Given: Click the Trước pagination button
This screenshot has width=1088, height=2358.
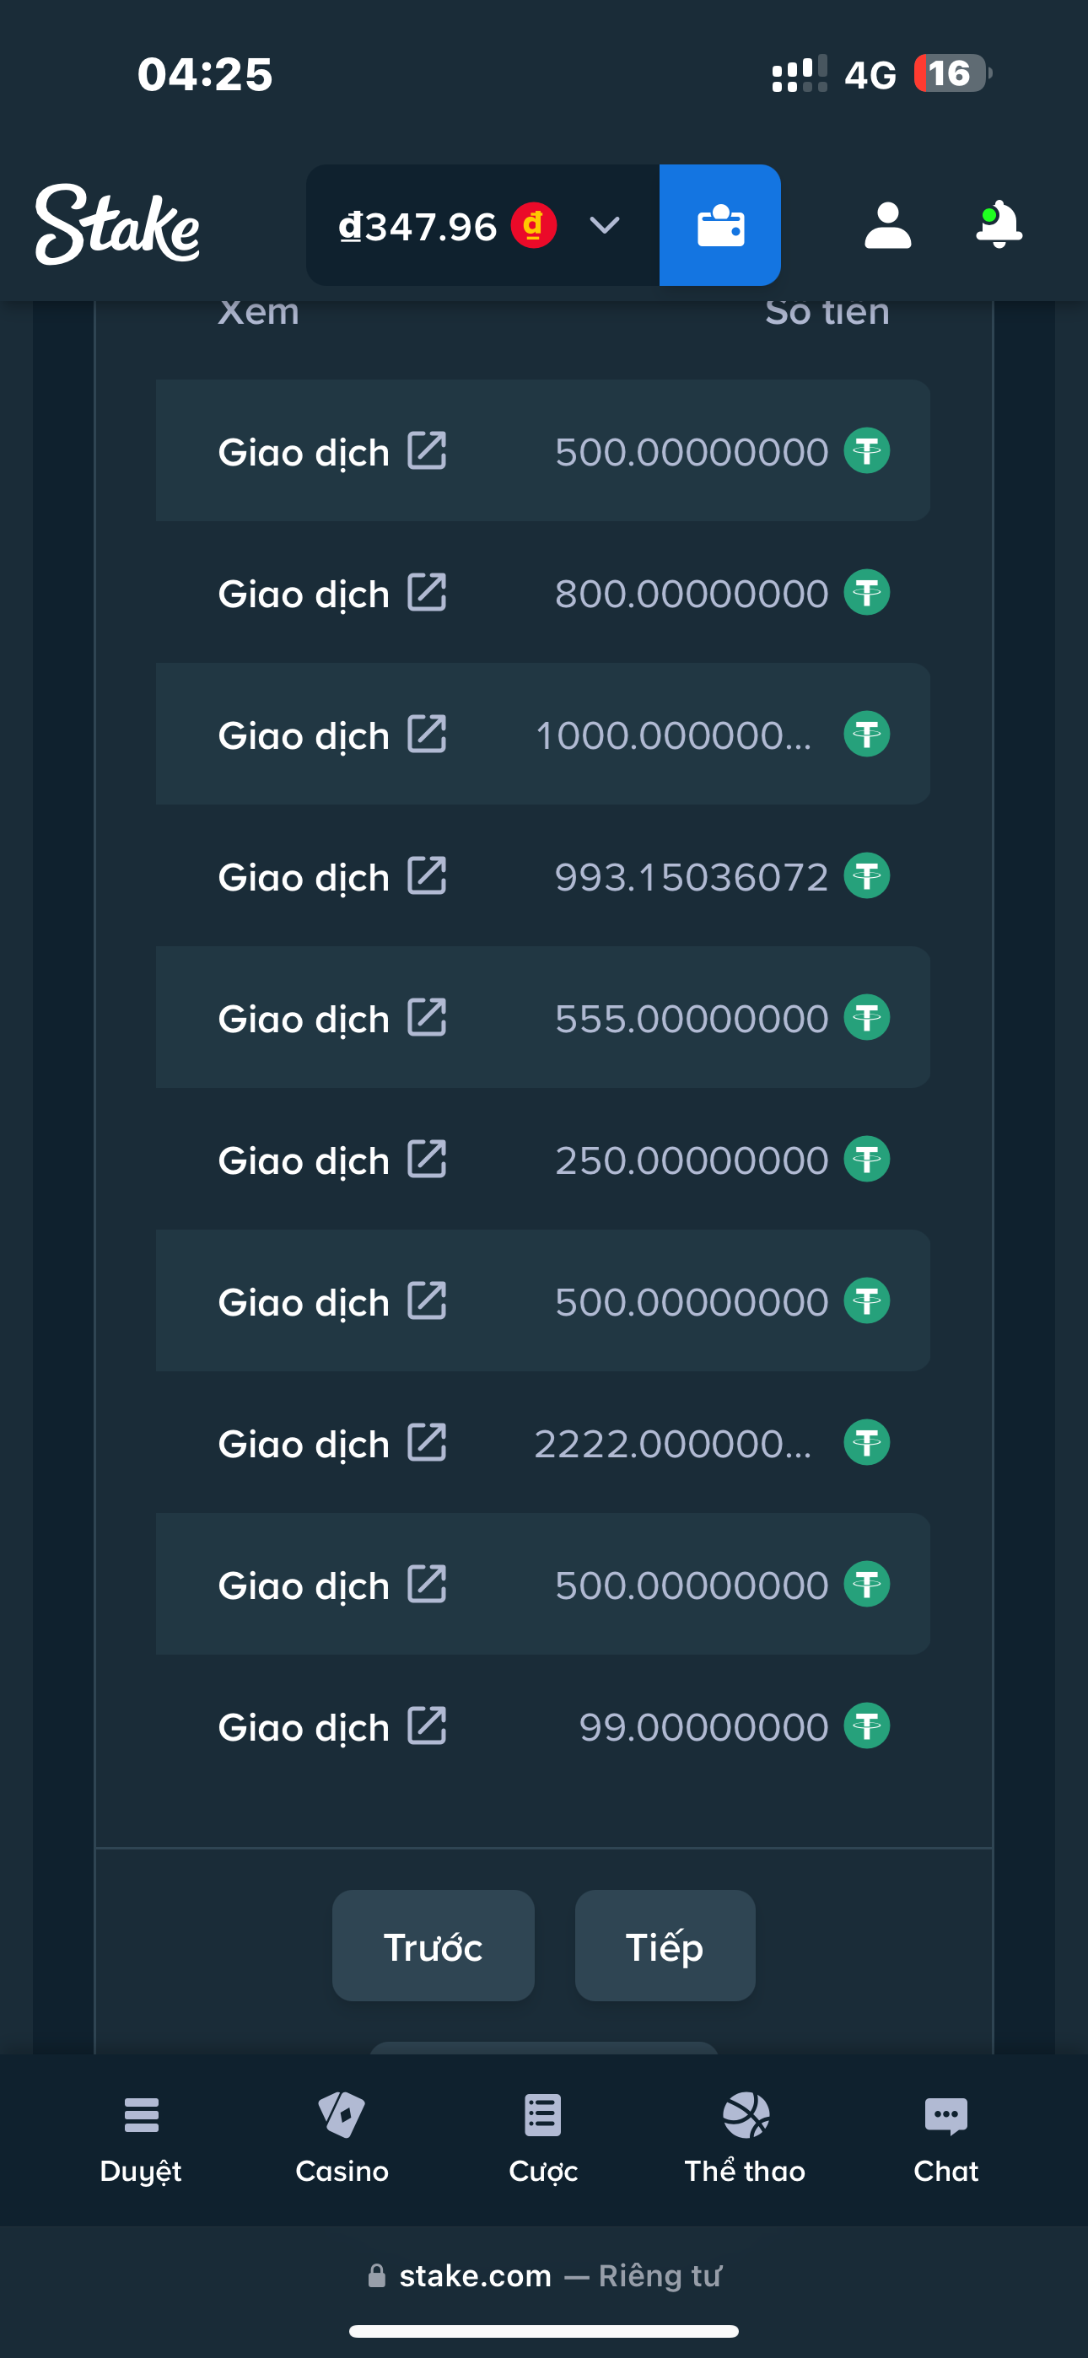Looking at the screenshot, I should click(x=434, y=1945).
